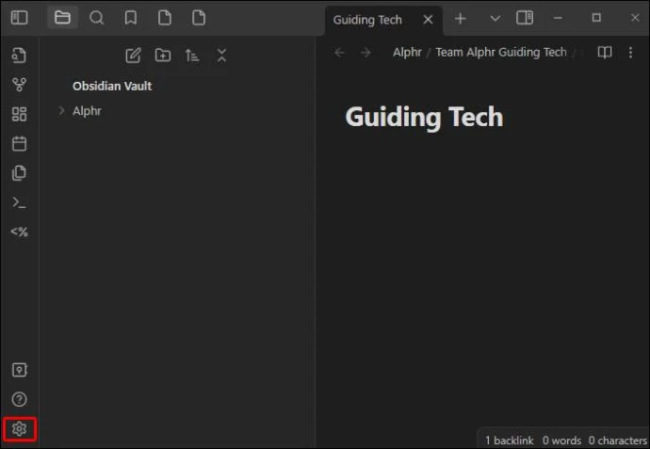This screenshot has width=650, height=449.
Task: Open the help question mark icon
Action: (19, 399)
